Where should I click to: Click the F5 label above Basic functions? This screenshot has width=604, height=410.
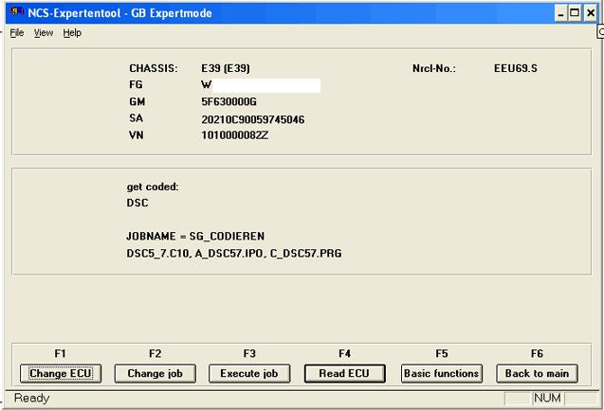point(442,353)
